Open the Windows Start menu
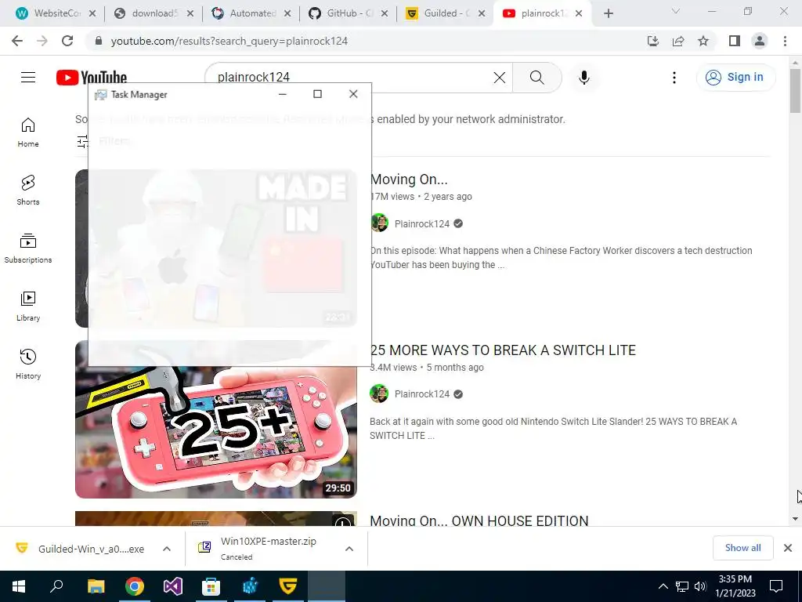Viewport: 802px width, 602px height. (19, 586)
